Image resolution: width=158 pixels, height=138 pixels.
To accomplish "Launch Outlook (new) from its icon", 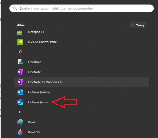I will coord(20,102).
